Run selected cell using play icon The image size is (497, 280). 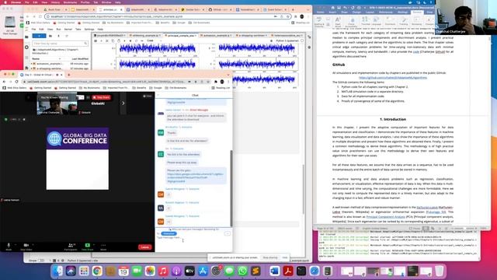(124, 40)
